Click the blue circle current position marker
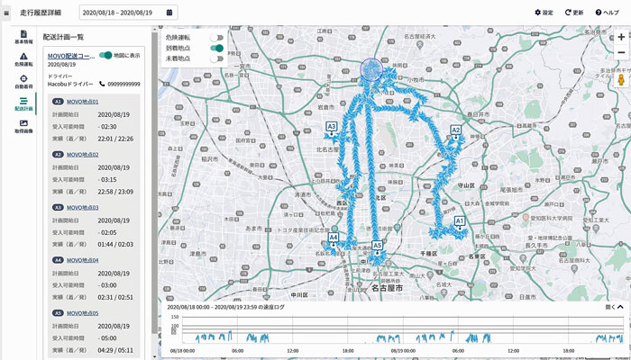The width and height of the screenshot is (631, 360). coord(370,69)
